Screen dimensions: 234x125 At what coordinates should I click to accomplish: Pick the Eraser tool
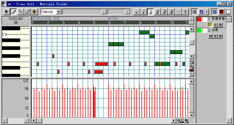point(27,12)
